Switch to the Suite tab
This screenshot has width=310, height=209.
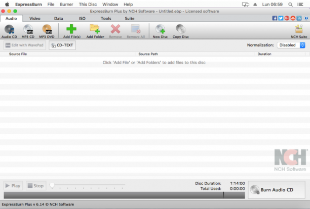(130, 18)
